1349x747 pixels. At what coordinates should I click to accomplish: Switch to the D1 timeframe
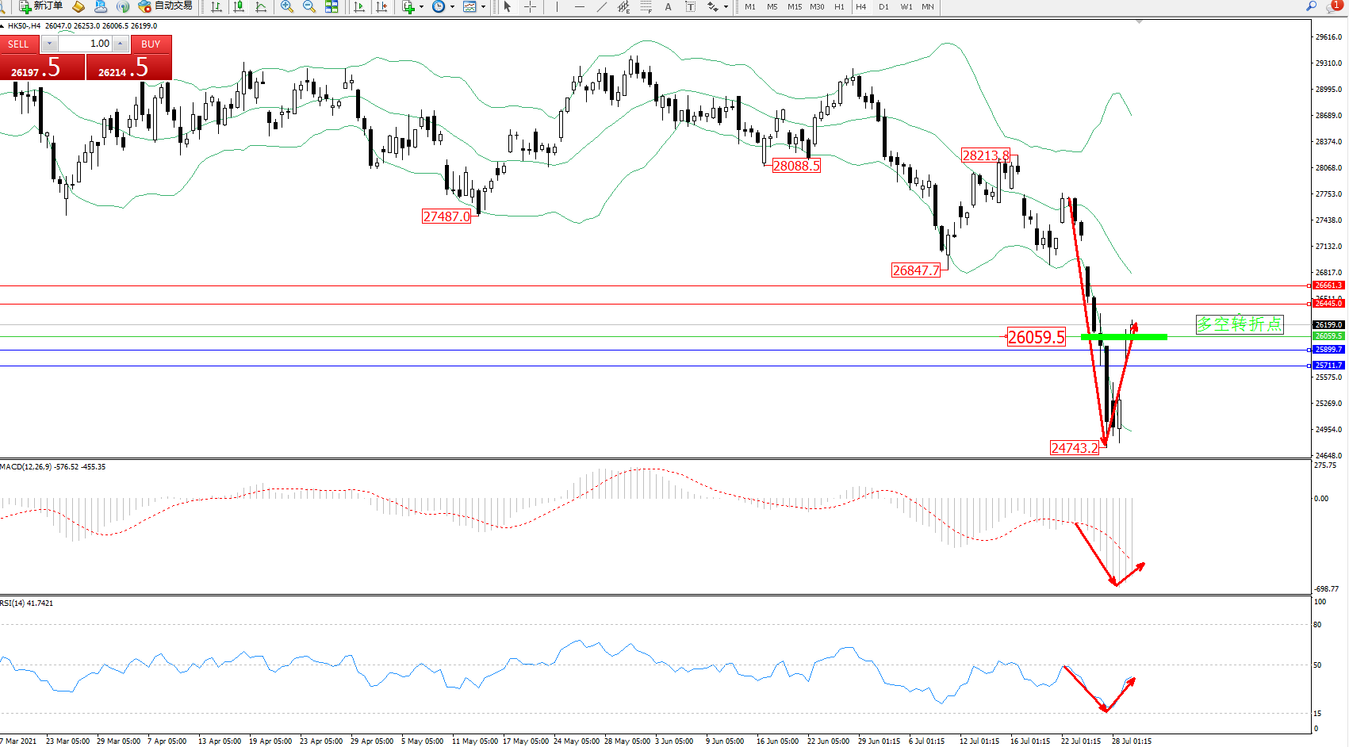(x=883, y=6)
